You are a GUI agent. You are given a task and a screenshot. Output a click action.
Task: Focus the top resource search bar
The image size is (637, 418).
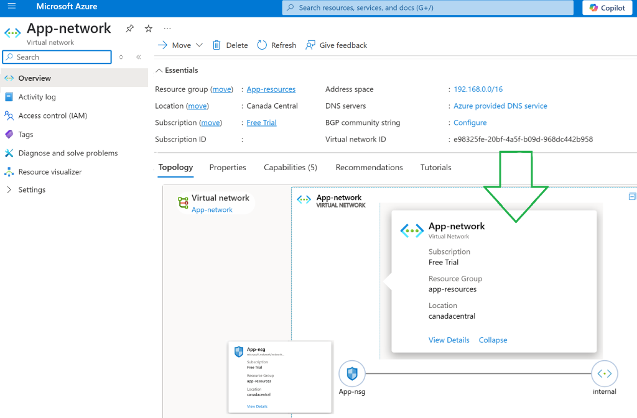(x=428, y=7)
